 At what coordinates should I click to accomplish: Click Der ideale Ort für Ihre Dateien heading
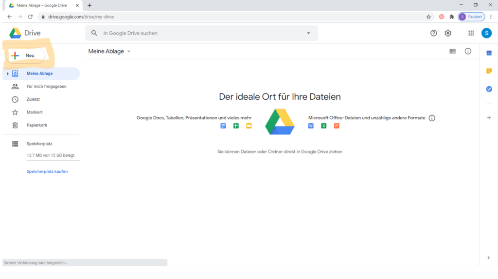tap(280, 97)
